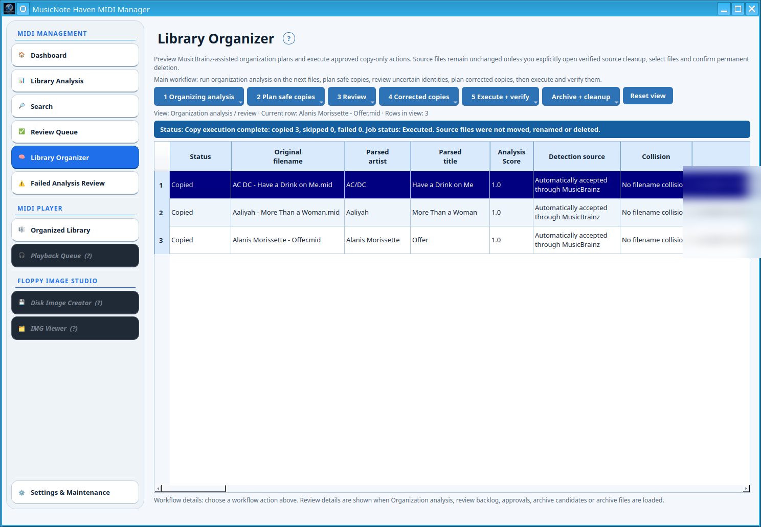
Task: Select 'AC DC - Have a Drink on Me.mid' cell
Action: (x=288, y=185)
